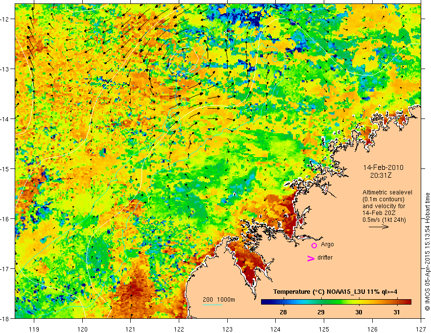Click the 'Altimetric sealevel' caption text
This screenshot has width=431, height=333.
click(x=387, y=192)
